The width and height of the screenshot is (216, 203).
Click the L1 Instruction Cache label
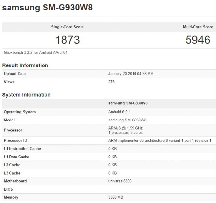(x=22, y=149)
